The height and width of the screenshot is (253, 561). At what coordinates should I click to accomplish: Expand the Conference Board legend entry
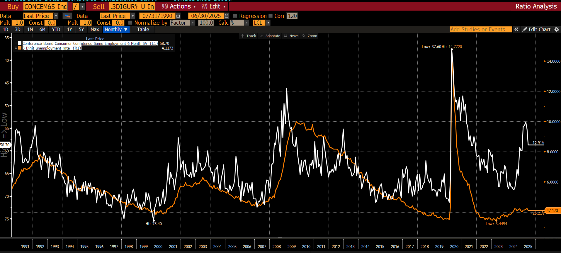[16, 43]
